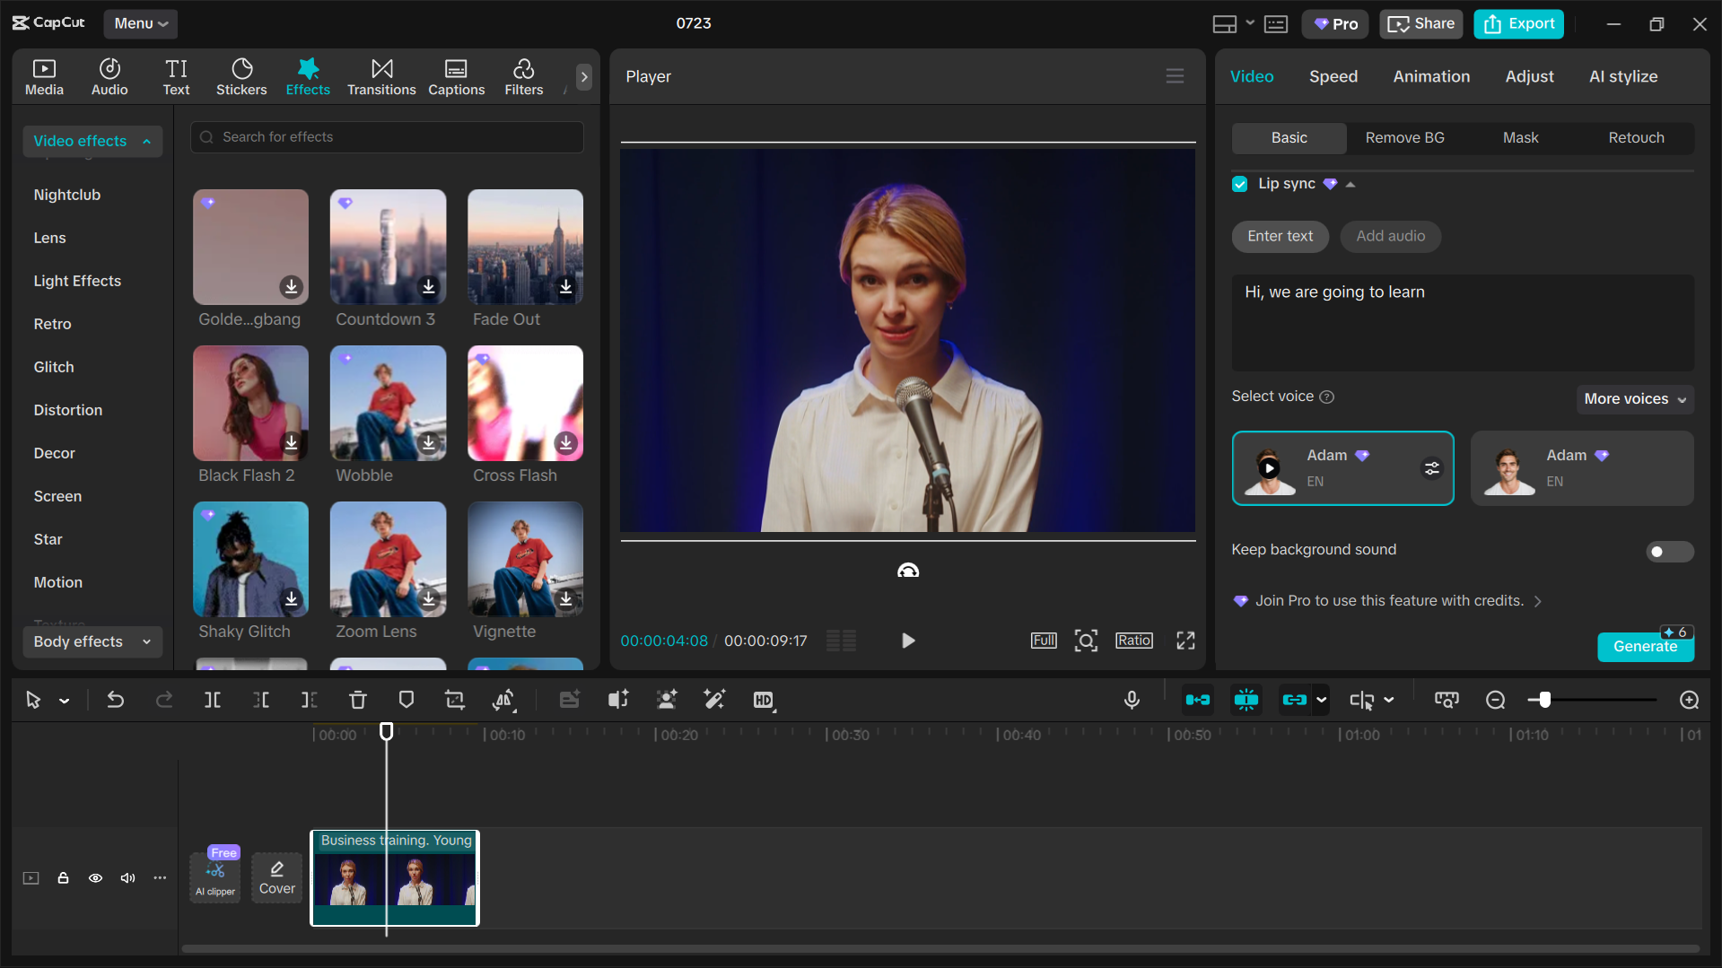The height and width of the screenshot is (968, 1722).
Task: Click the Generate button
Action: [1645, 646]
